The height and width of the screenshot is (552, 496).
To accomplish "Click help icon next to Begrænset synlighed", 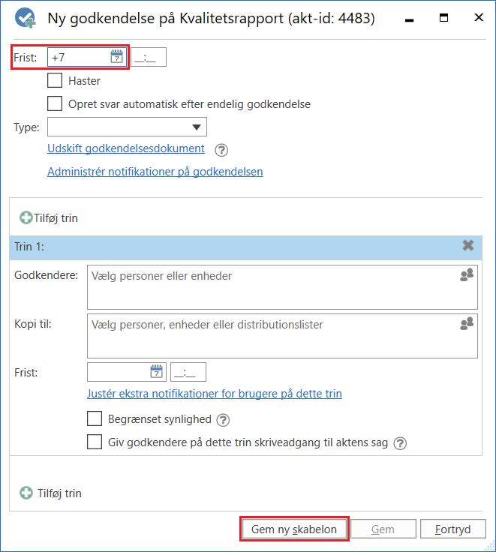I will [x=223, y=420].
